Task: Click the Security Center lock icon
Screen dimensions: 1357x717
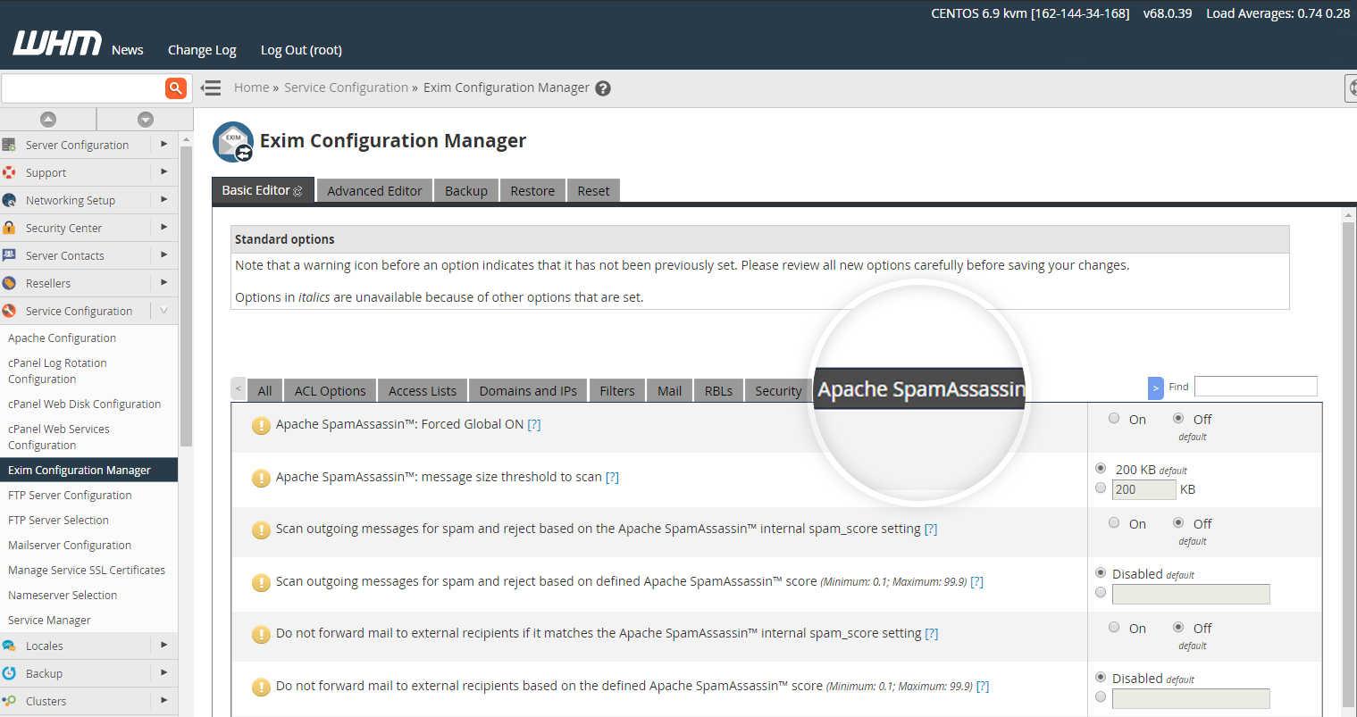Action: coord(9,228)
